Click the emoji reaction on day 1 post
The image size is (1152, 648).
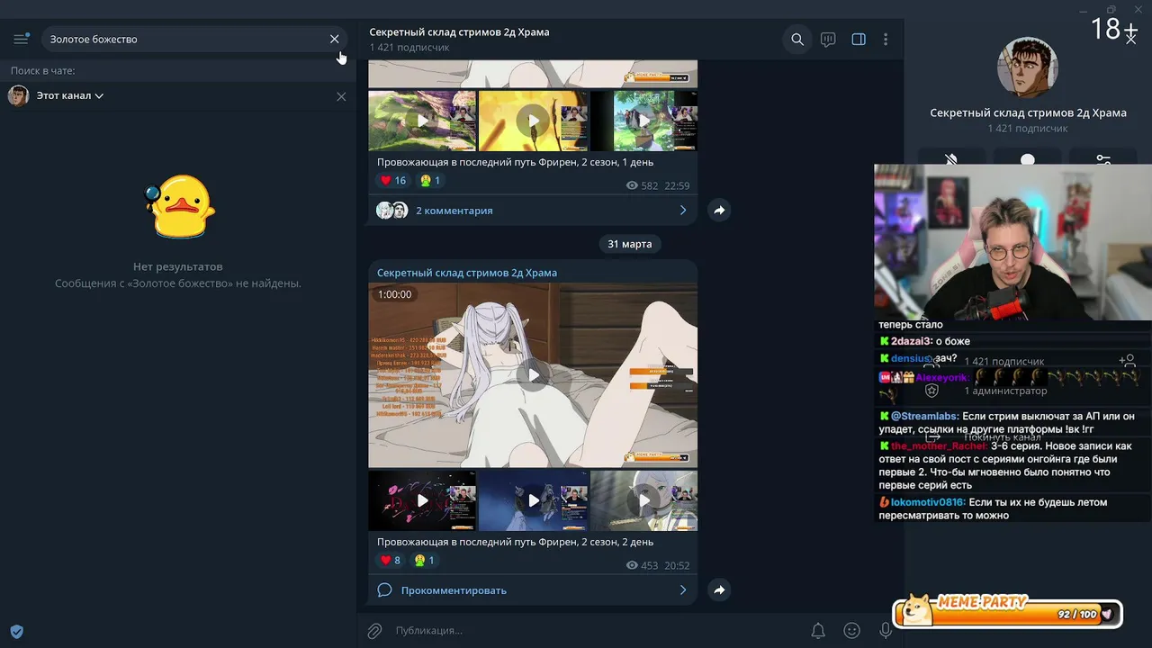click(x=430, y=181)
